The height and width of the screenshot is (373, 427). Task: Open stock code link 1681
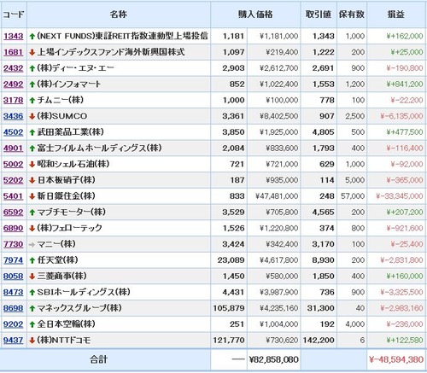[14, 52]
